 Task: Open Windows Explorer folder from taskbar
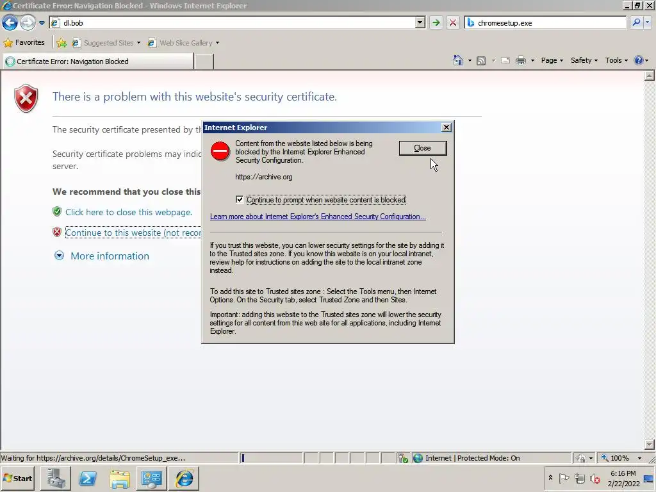coord(120,478)
